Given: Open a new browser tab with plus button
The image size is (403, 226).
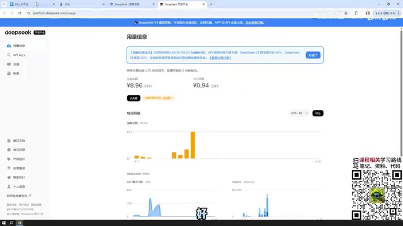Looking at the screenshot, I should 211,4.
